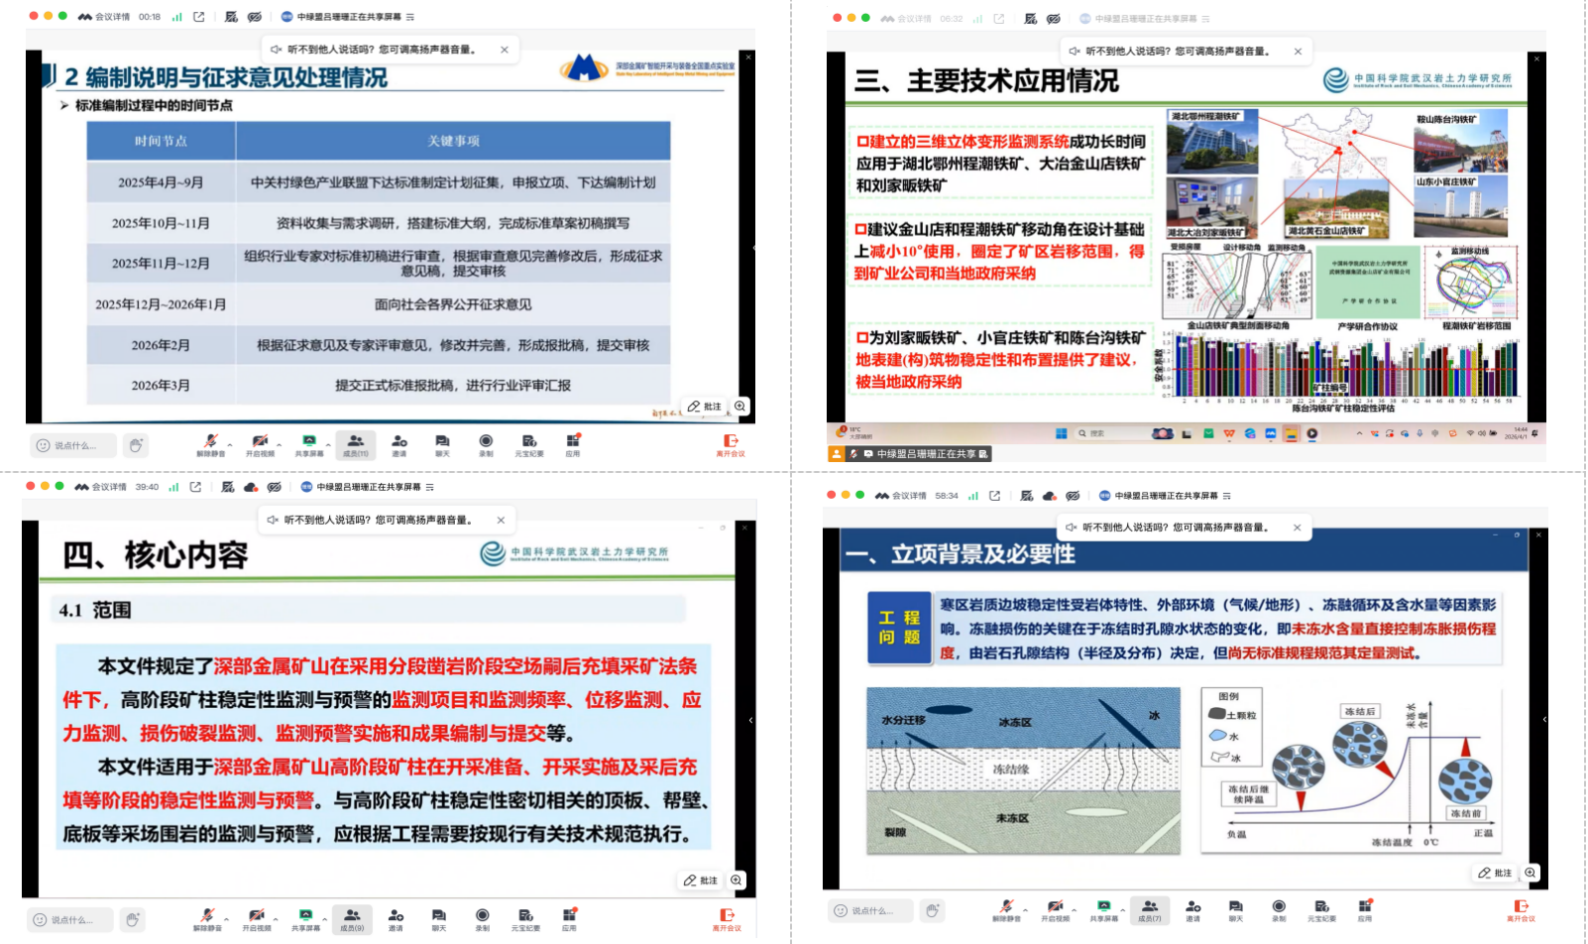Unmute via 解除静音 in the 58:34 meeting
Screen dimensions: 1588x944
click(x=1005, y=909)
